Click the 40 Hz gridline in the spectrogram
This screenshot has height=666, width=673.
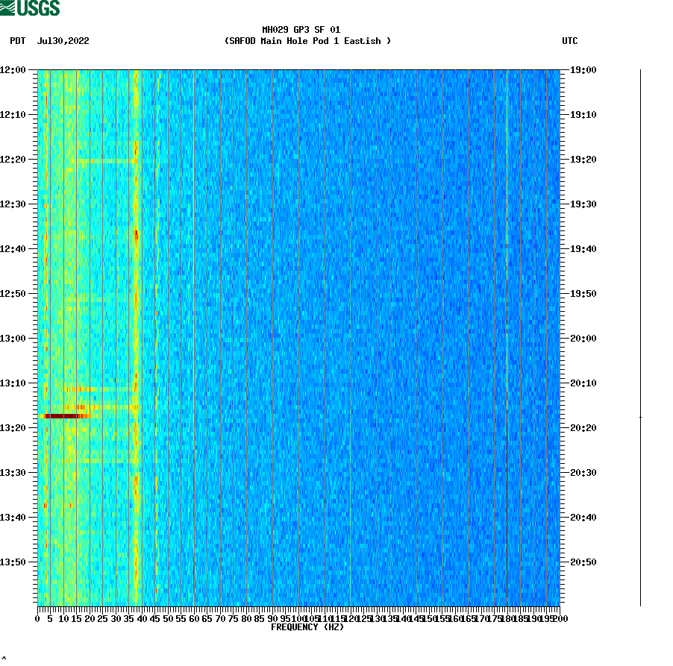click(142, 336)
